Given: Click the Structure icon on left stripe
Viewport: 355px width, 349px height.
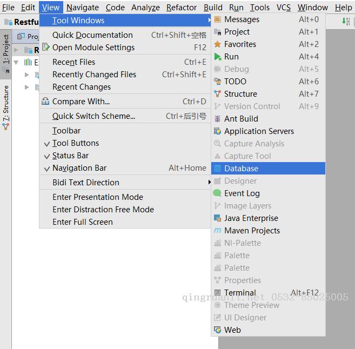Looking at the screenshot, I should [x=6, y=126].
